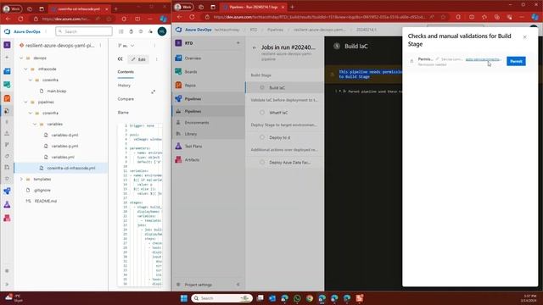The width and height of the screenshot is (543, 305).
Task: Enter full screen view of the file pane
Action: [x=153, y=91]
